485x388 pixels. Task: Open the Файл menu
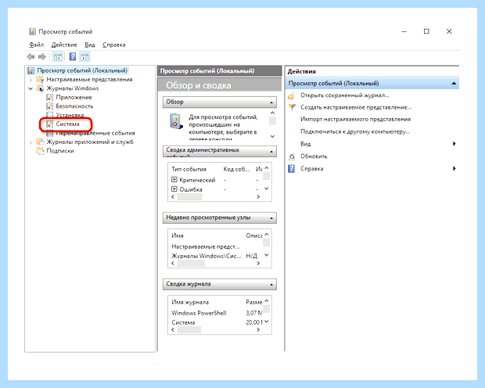click(37, 45)
